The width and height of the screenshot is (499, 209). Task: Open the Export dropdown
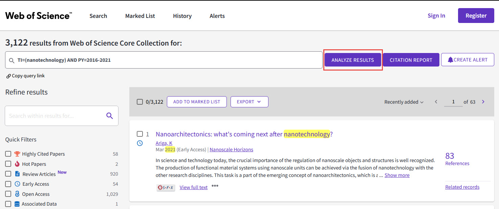click(249, 102)
